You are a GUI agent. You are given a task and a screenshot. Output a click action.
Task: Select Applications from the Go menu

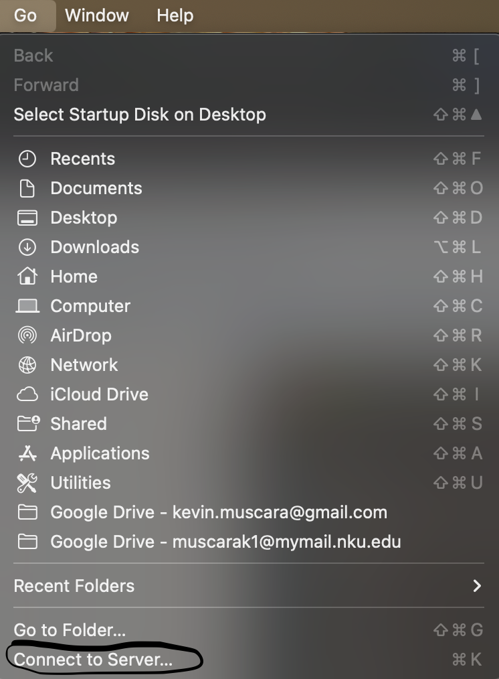click(x=100, y=453)
